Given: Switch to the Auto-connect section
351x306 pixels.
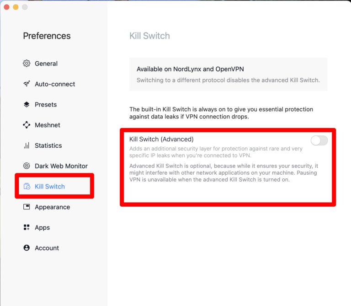Looking at the screenshot, I should [x=55, y=84].
